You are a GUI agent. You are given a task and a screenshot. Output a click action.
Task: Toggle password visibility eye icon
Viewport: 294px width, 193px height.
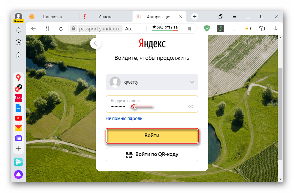pos(191,107)
